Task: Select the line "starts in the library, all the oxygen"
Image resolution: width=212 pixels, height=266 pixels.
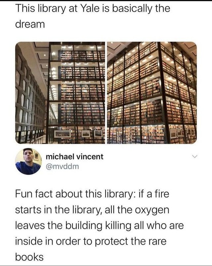Action: pyautogui.click(x=92, y=210)
